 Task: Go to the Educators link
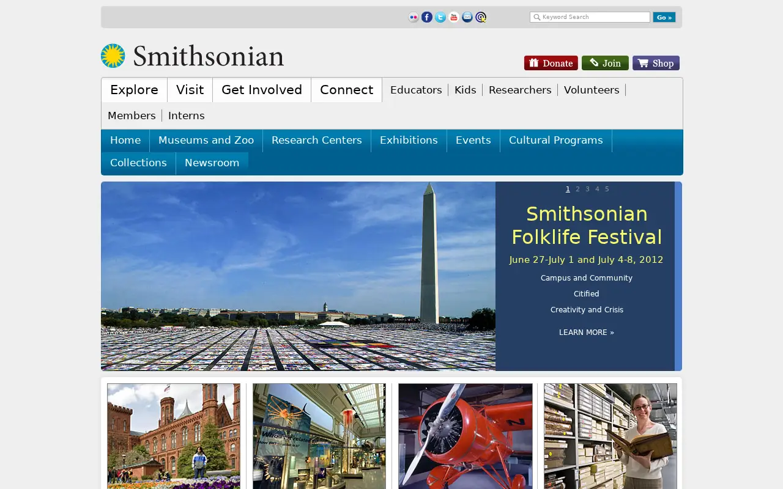tap(416, 90)
